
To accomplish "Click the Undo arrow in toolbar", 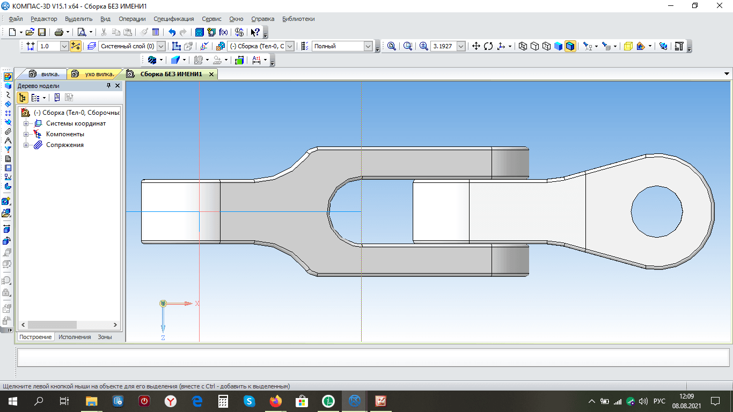I will click(x=172, y=32).
